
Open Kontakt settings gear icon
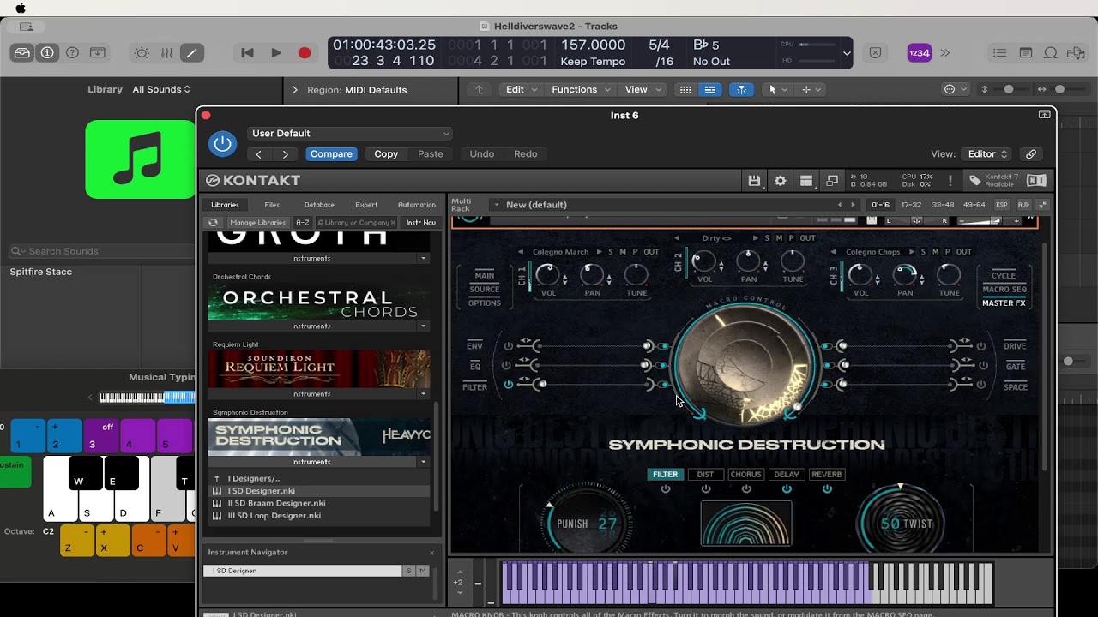click(x=780, y=181)
